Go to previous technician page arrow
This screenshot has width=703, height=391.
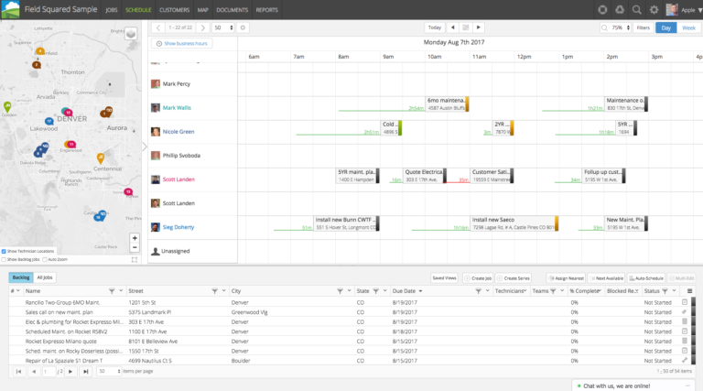pyautogui.click(x=158, y=27)
